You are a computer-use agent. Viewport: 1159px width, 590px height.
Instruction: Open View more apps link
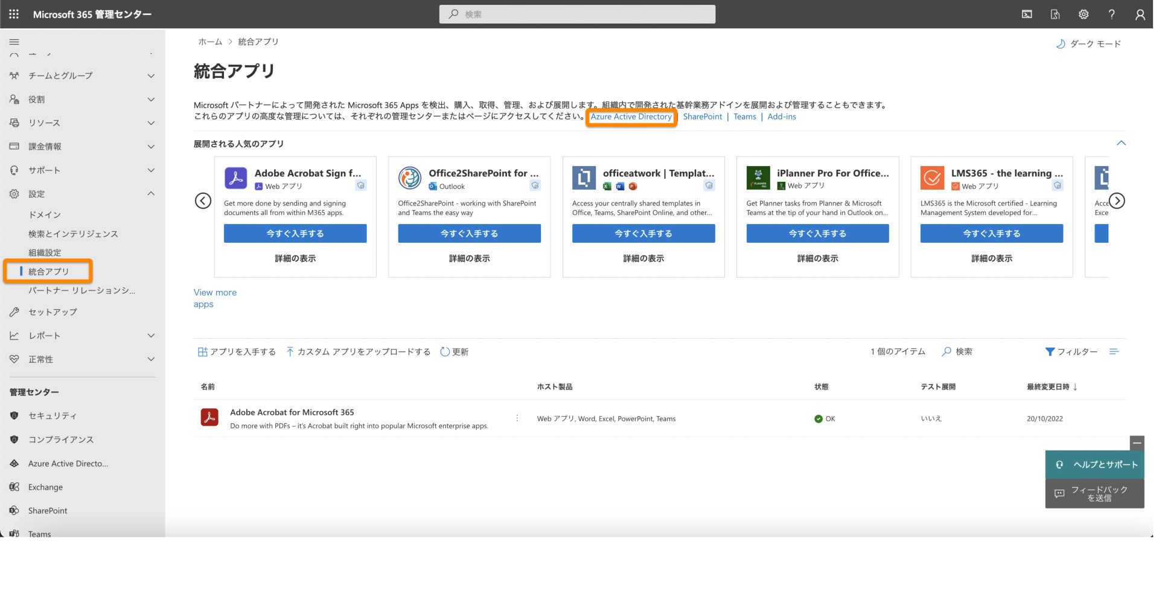[x=215, y=298]
